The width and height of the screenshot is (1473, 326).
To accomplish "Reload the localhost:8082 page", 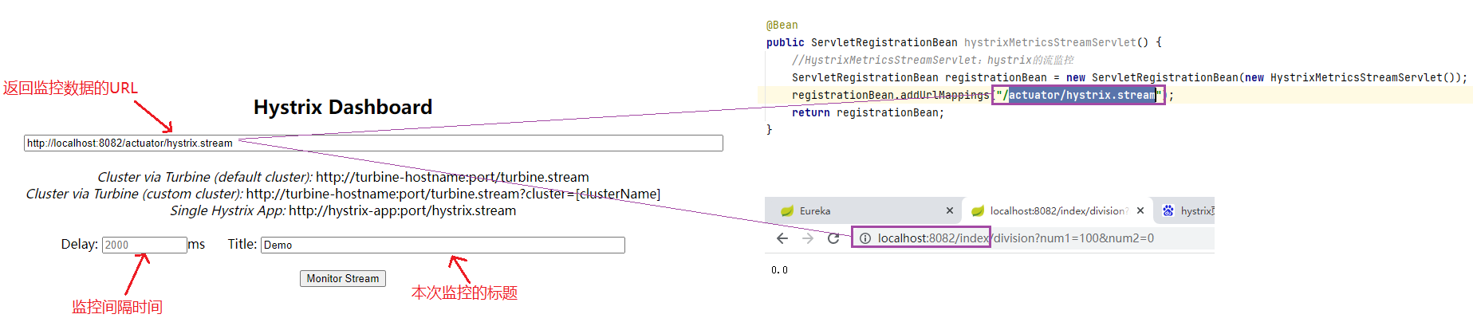I will [833, 238].
